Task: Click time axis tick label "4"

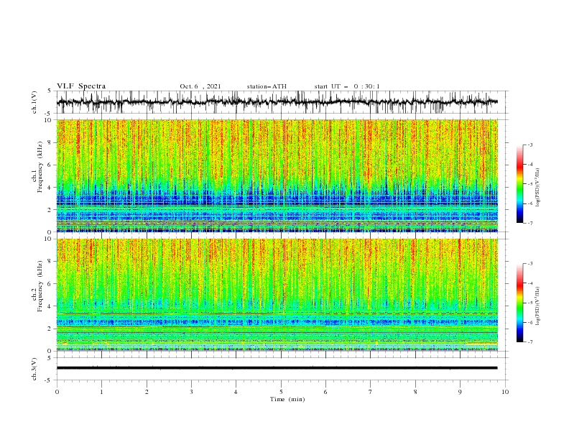Action: pos(236,392)
